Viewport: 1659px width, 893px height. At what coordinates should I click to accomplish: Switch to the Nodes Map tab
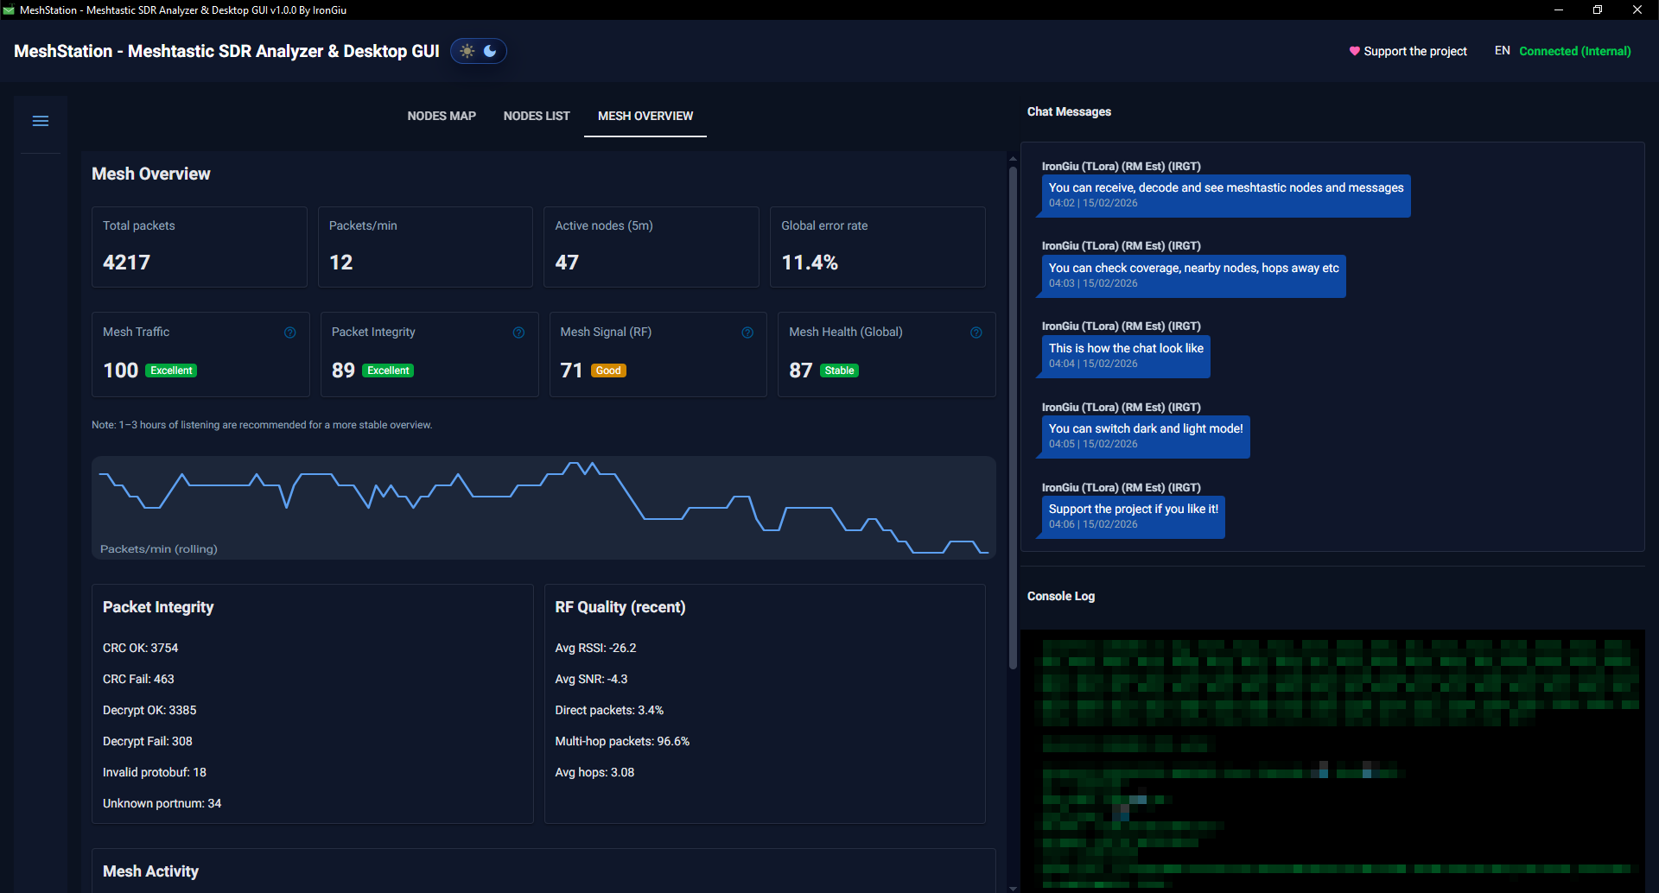click(442, 116)
